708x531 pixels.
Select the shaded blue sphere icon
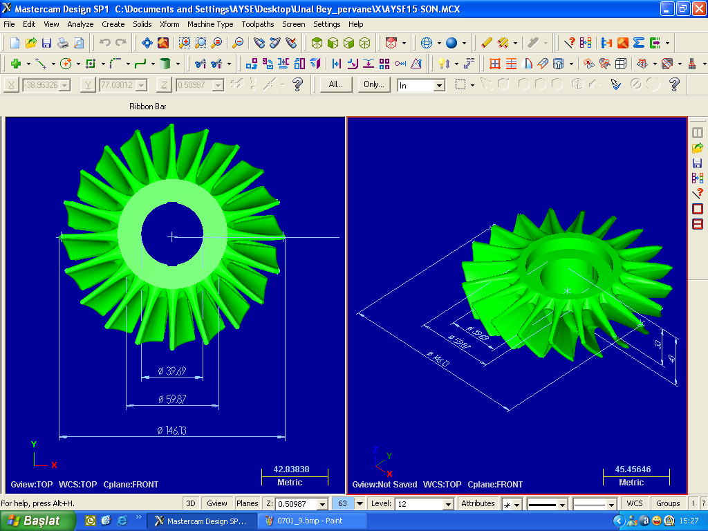451,43
